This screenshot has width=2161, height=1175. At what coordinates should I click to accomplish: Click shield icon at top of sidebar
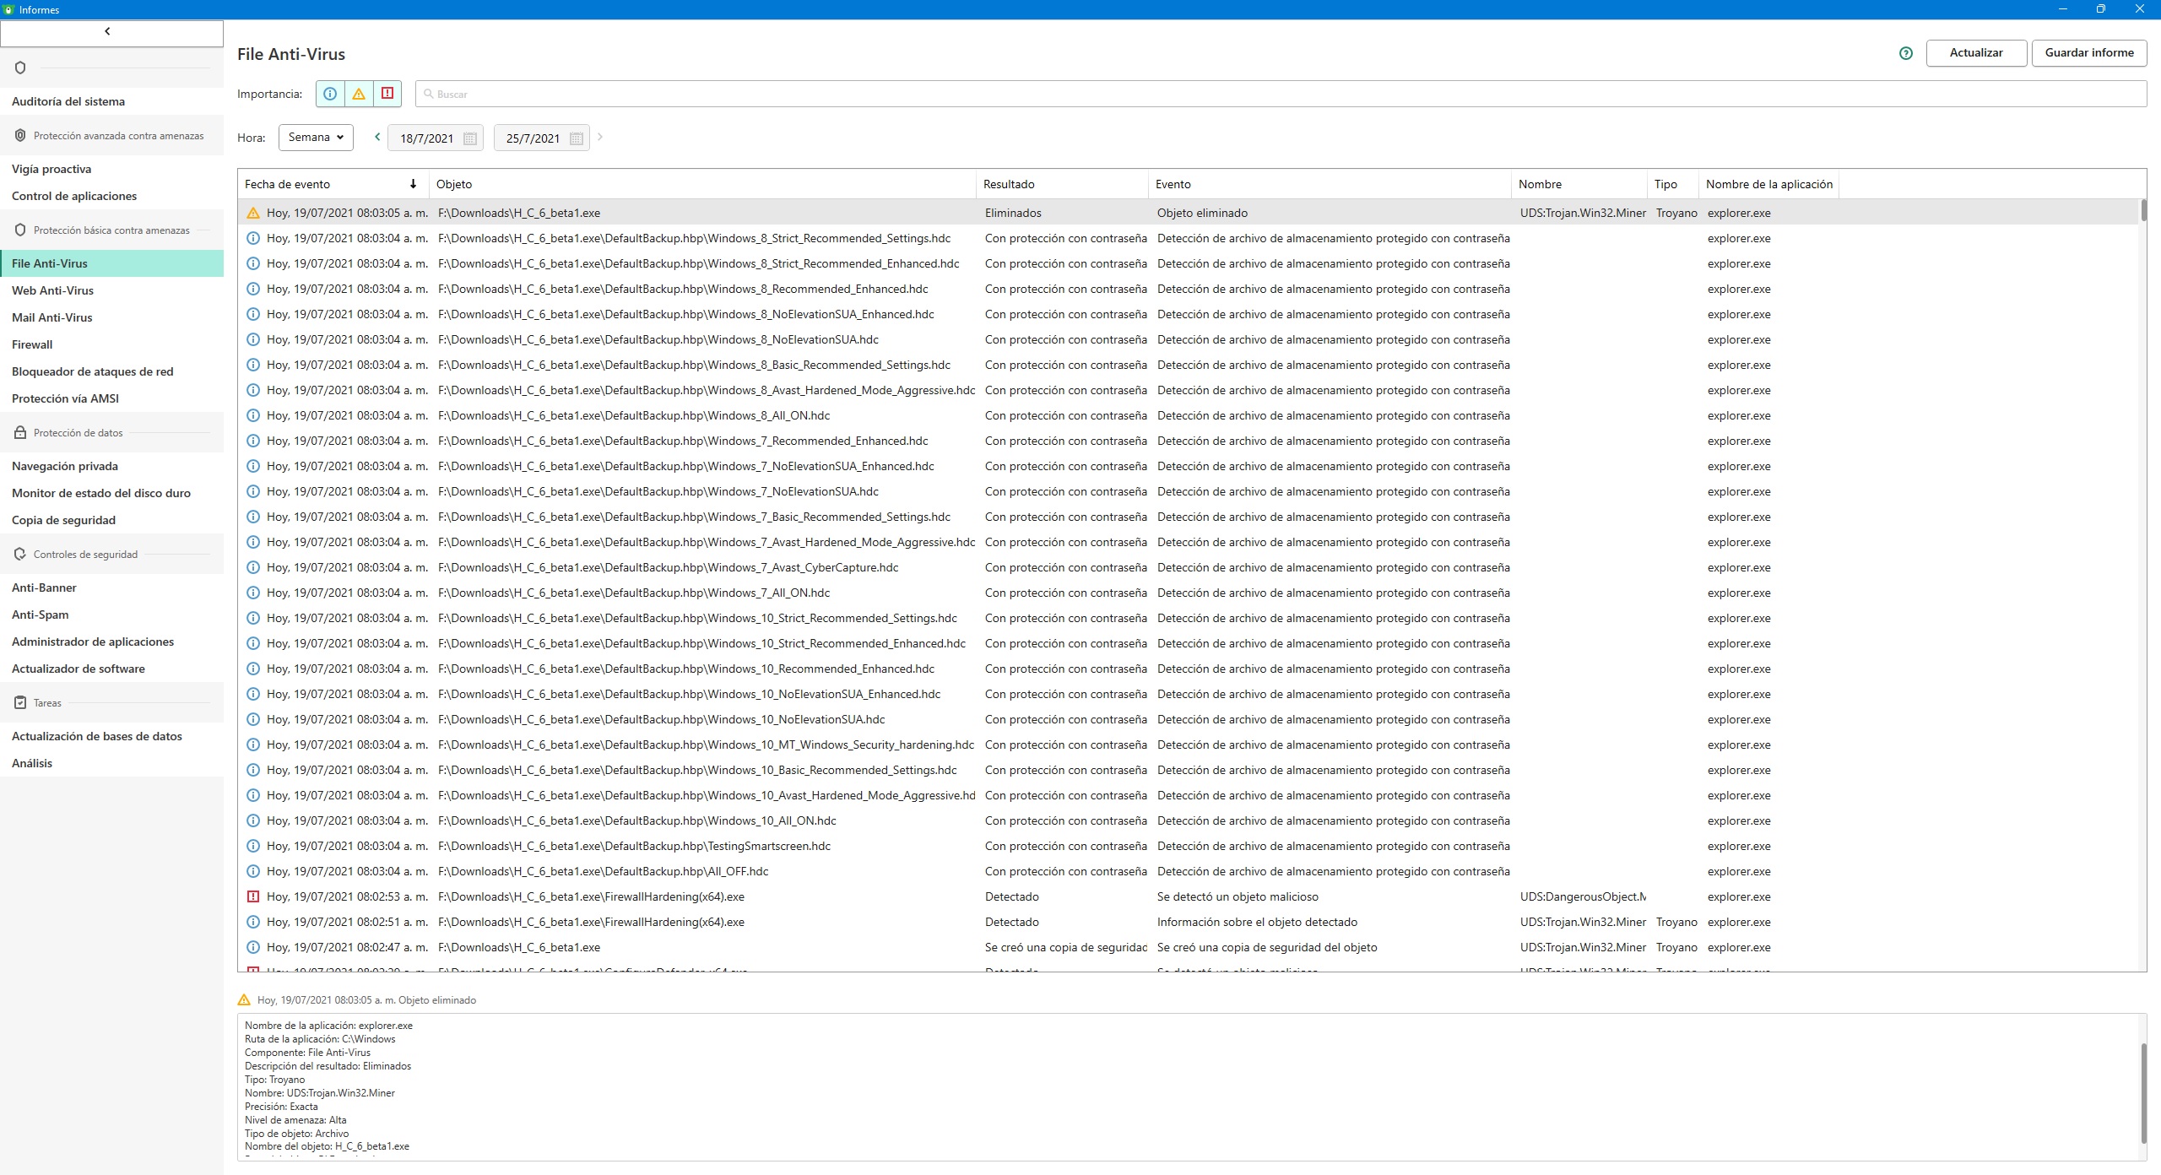click(x=21, y=68)
